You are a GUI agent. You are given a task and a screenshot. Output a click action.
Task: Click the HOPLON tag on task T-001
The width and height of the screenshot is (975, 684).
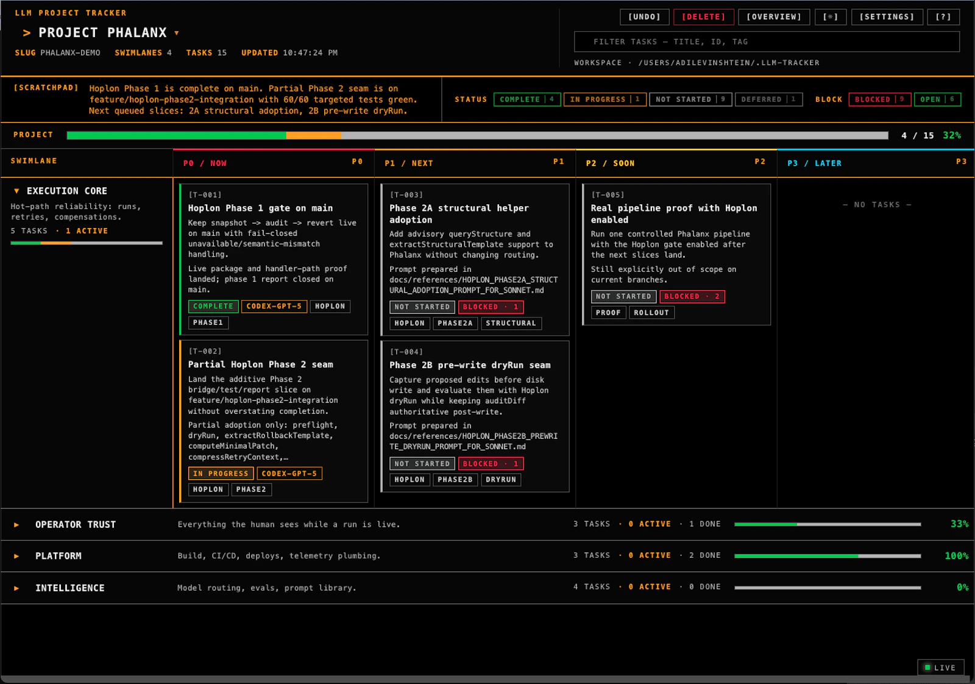(x=330, y=306)
